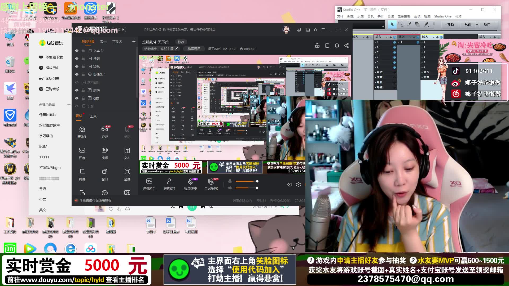Screen dimensions: 509x286
Task: Open the 乐曲 dropdown arrow in Studio One
Action: coord(477,25)
